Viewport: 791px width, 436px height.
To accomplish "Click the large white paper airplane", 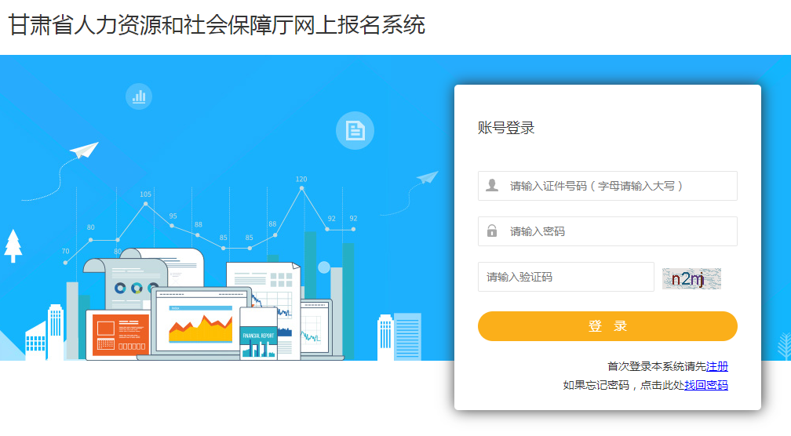I will (84, 150).
